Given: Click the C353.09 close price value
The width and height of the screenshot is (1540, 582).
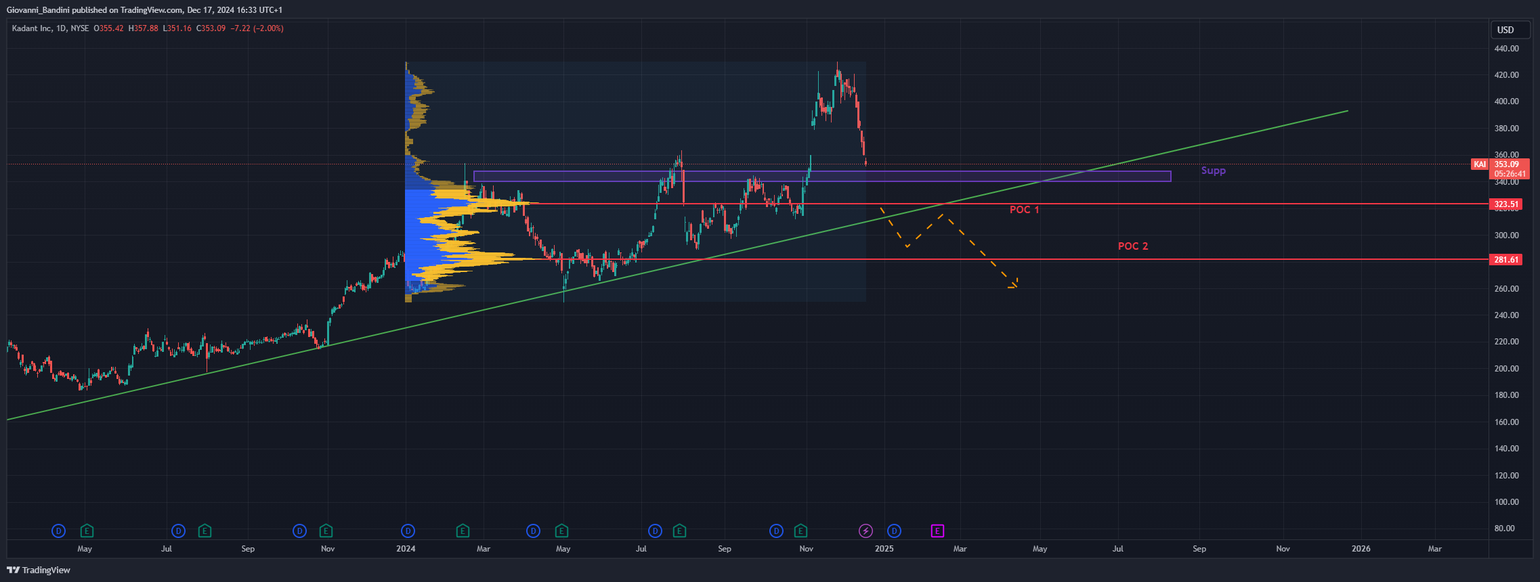Looking at the screenshot, I should pyautogui.click(x=211, y=28).
